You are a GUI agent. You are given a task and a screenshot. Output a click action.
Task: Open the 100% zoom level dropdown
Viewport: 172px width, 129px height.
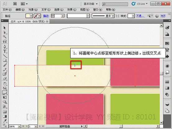coord(19,127)
